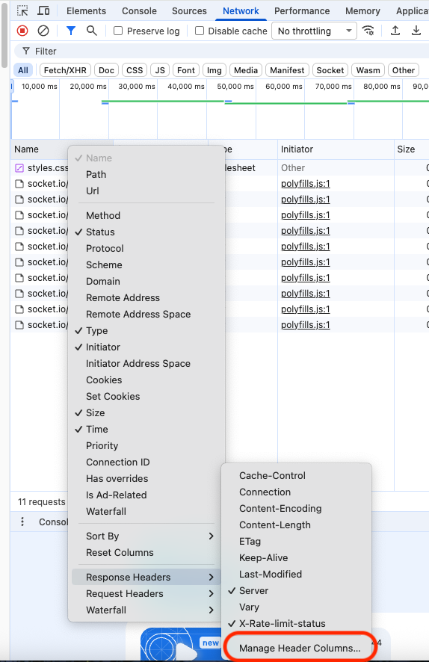Expand the Response Headers submenu
The image size is (429, 662).
pyautogui.click(x=146, y=577)
